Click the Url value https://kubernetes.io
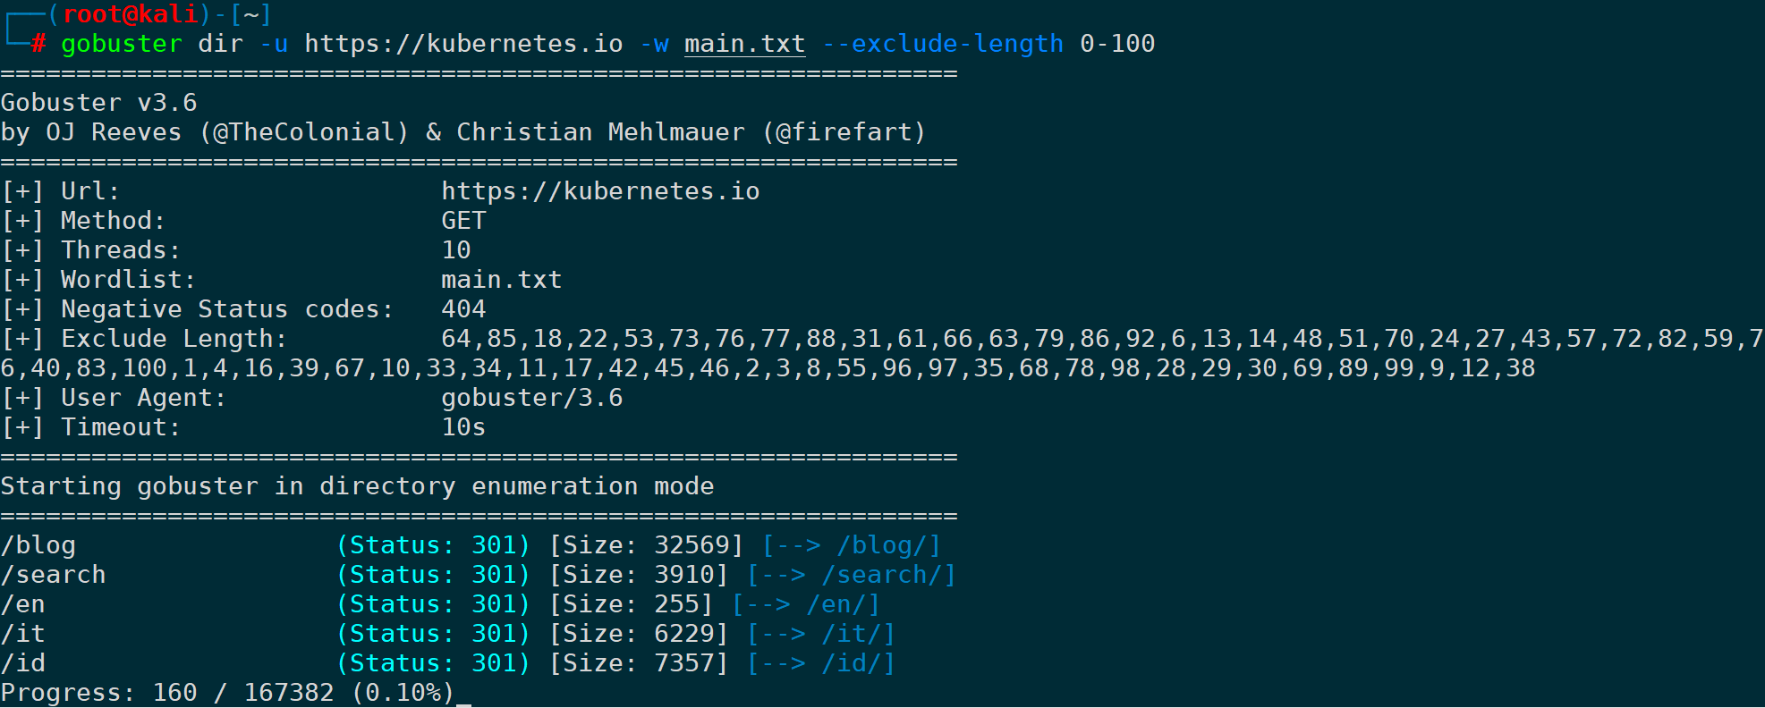 point(600,191)
